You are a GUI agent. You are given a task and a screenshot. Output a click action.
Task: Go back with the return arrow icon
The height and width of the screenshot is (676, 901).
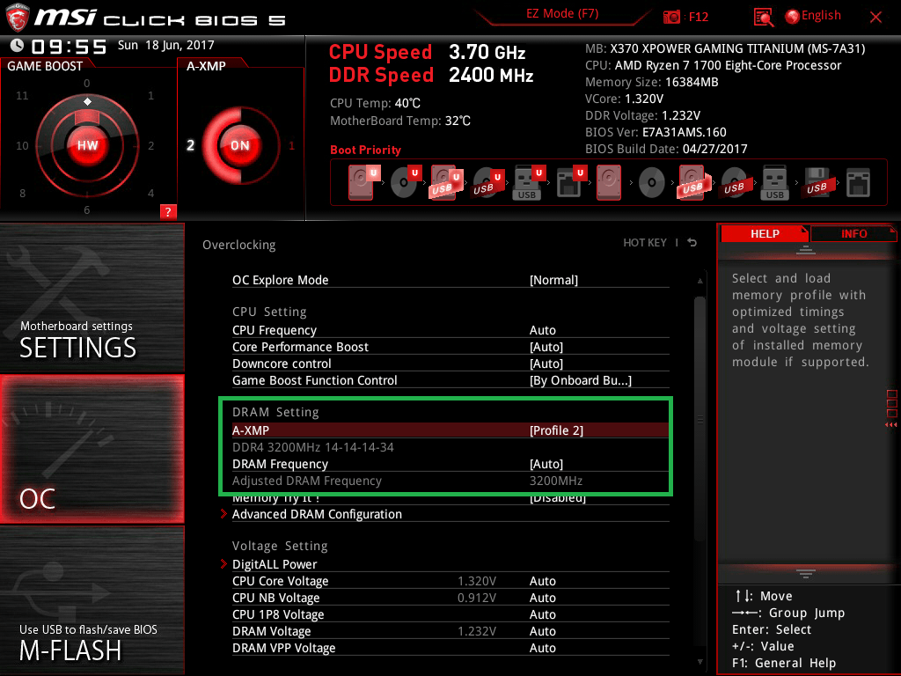pos(692,243)
